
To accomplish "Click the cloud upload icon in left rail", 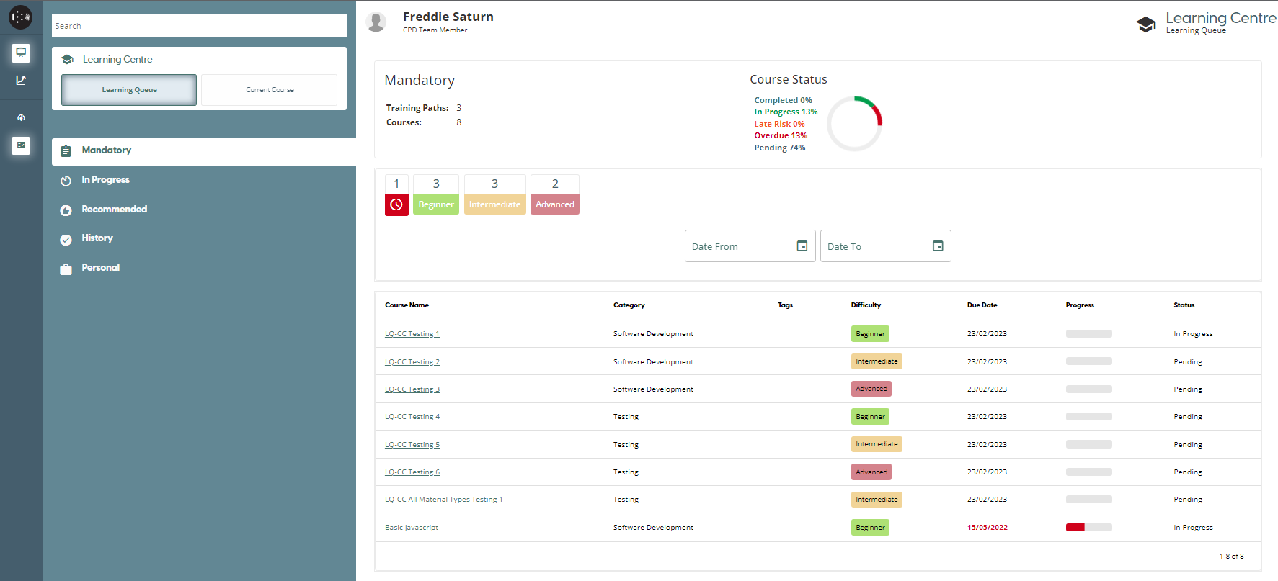I will pos(21,117).
